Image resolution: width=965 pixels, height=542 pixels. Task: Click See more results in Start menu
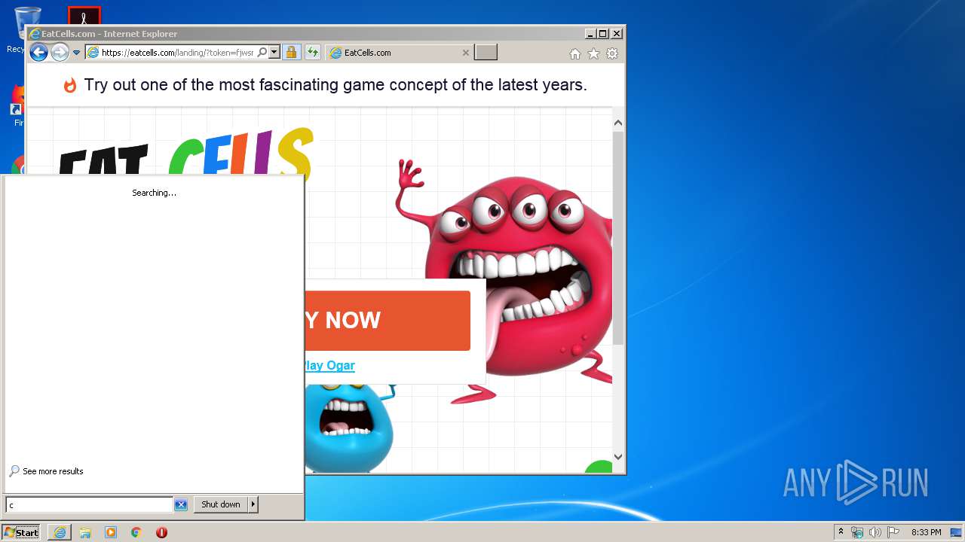(46, 471)
